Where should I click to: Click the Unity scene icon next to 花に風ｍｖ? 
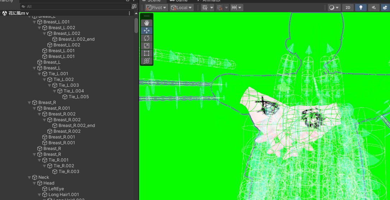[4, 13]
